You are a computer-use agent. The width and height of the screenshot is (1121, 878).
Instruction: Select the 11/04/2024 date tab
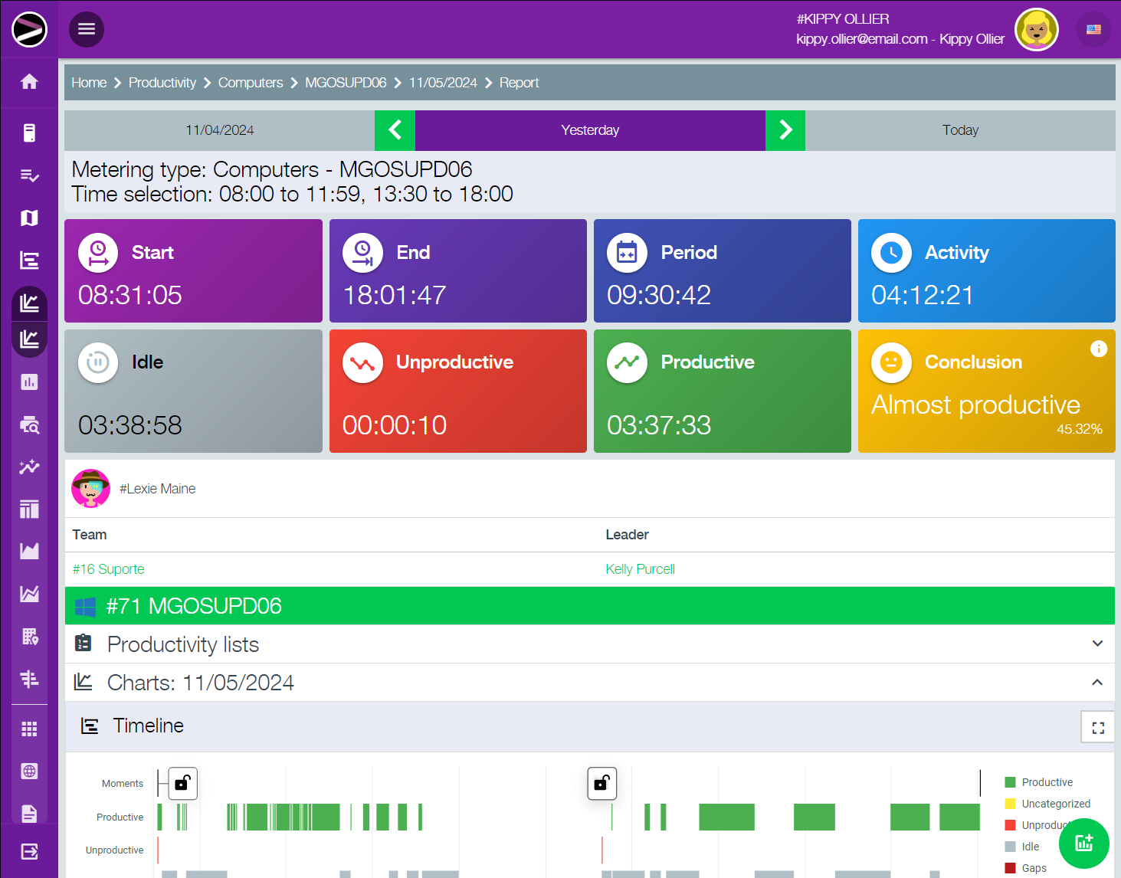220,130
